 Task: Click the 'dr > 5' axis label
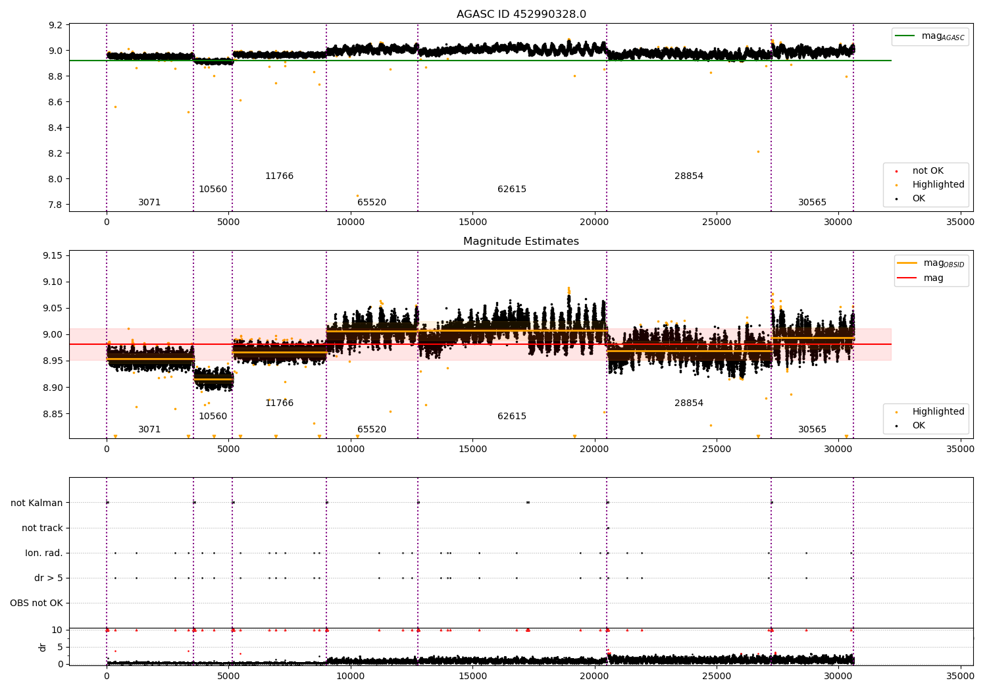pos(49,578)
